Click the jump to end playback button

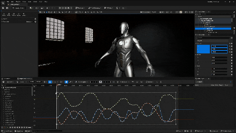(x=27, y=127)
